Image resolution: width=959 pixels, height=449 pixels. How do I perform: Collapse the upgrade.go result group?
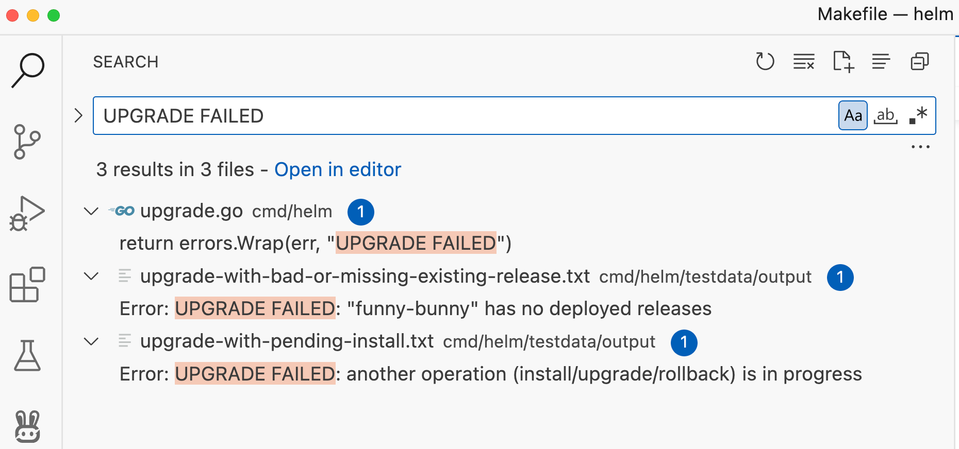[x=91, y=211]
